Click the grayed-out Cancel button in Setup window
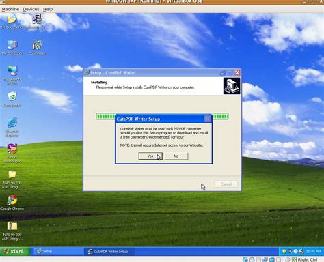The height and width of the screenshot is (262, 324). pos(226,184)
